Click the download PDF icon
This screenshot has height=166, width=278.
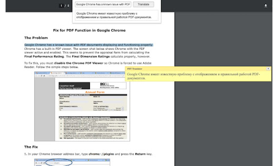click(265, 6)
